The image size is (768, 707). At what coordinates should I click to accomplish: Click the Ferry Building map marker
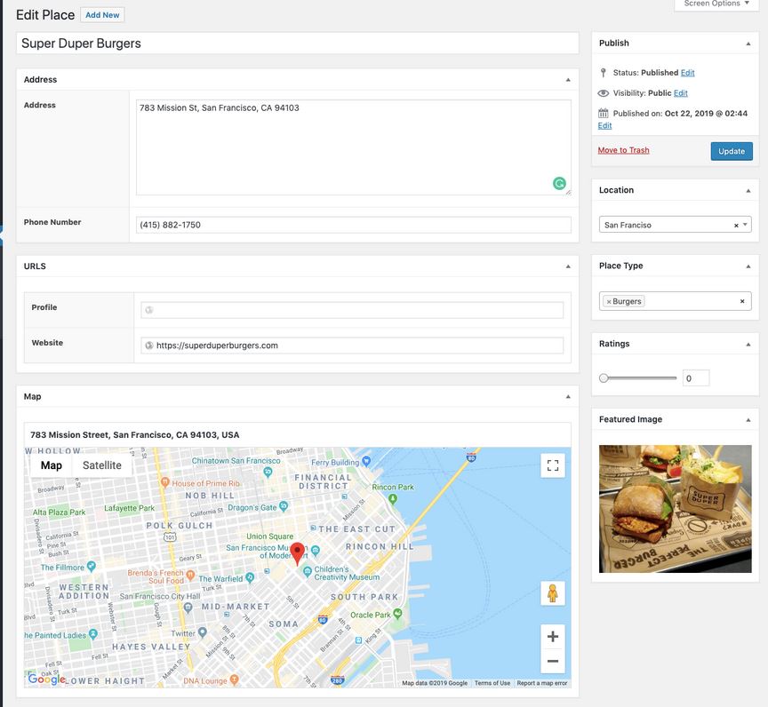(366, 461)
